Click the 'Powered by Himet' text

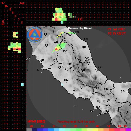80,28
